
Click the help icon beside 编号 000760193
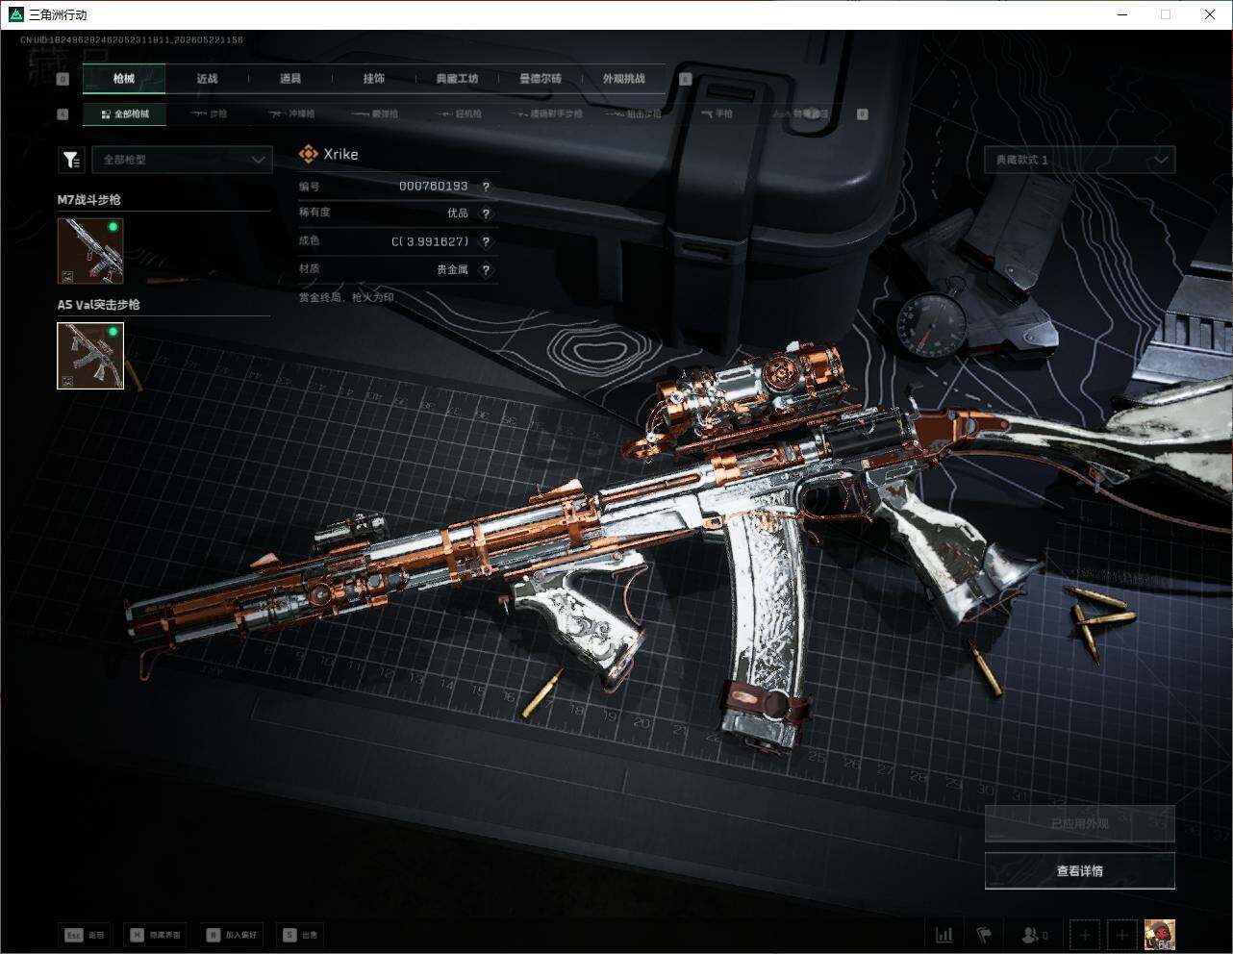(486, 187)
